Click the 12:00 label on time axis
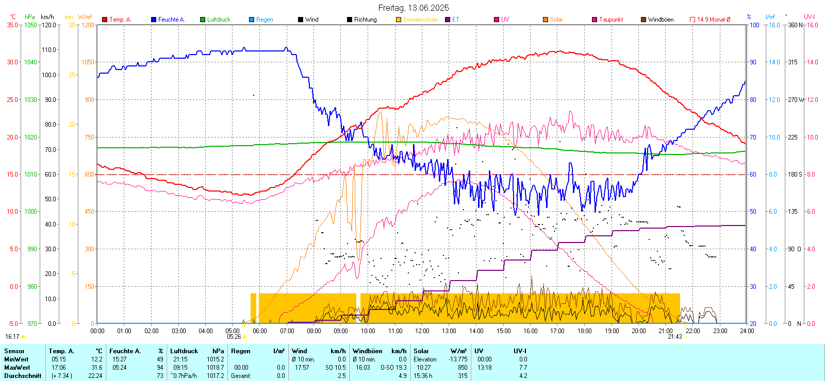Image resolution: width=825 pixels, height=381 pixels. [x=422, y=331]
